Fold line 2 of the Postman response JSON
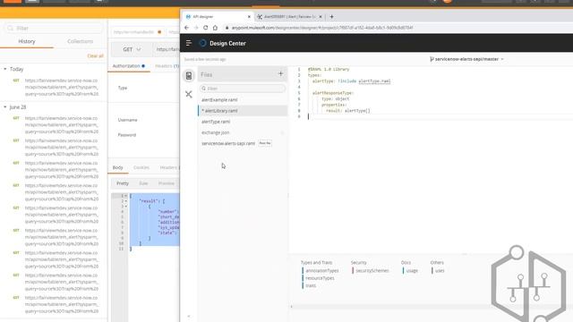This screenshot has height=322, width=573. (x=126, y=201)
